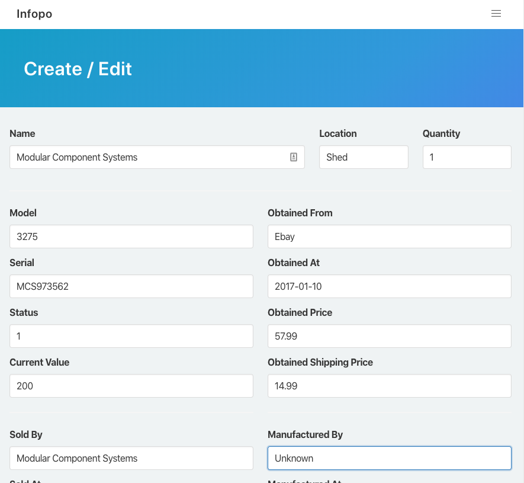Focus the Name input field
This screenshot has height=483, width=524.
(x=148, y=157)
